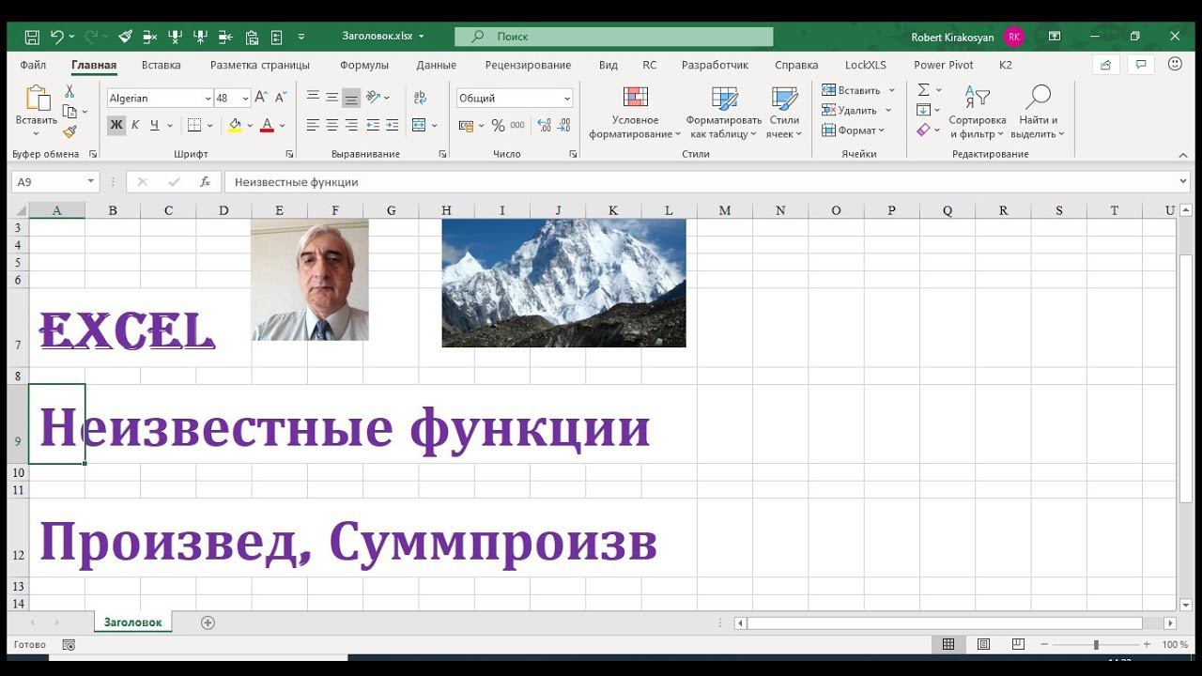Cut the selection with the scissors icon
The width and height of the screenshot is (1202, 676).
[69, 91]
